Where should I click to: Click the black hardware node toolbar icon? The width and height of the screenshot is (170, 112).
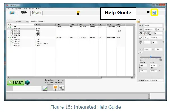24,13
